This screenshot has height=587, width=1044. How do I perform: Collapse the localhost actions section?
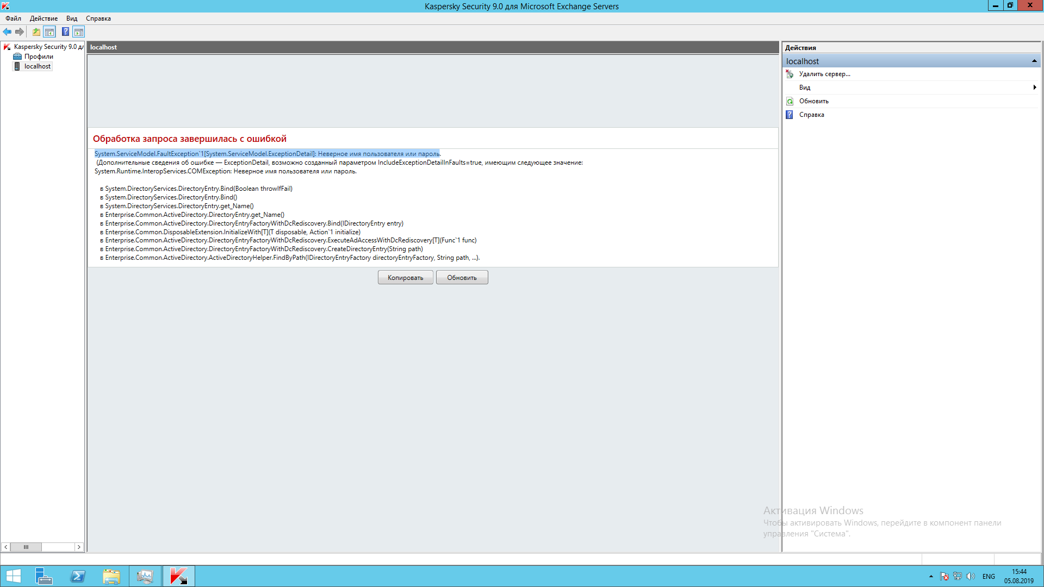click(1034, 61)
